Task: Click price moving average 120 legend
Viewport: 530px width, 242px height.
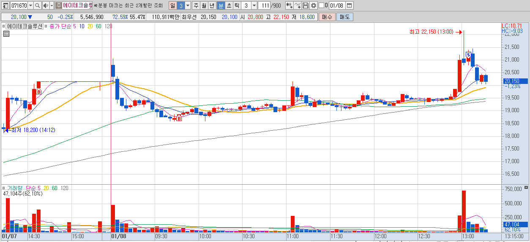Action: [x=108, y=26]
